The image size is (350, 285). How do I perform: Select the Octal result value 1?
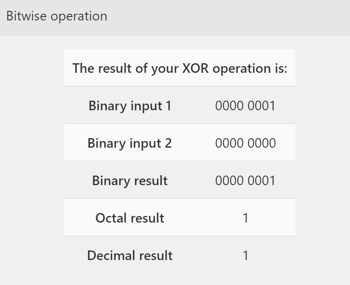pos(246,218)
